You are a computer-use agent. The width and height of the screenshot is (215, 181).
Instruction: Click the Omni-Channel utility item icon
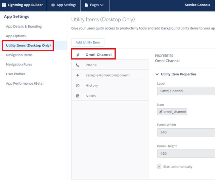tap(78, 55)
